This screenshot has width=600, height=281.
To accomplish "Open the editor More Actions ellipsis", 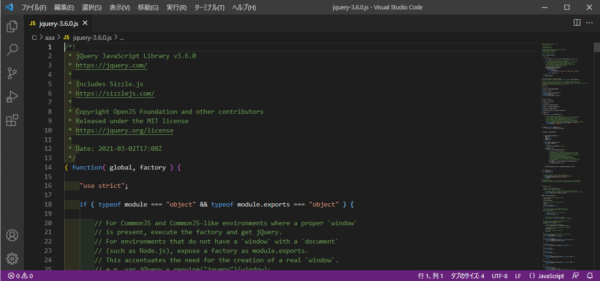I will pos(590,22).
